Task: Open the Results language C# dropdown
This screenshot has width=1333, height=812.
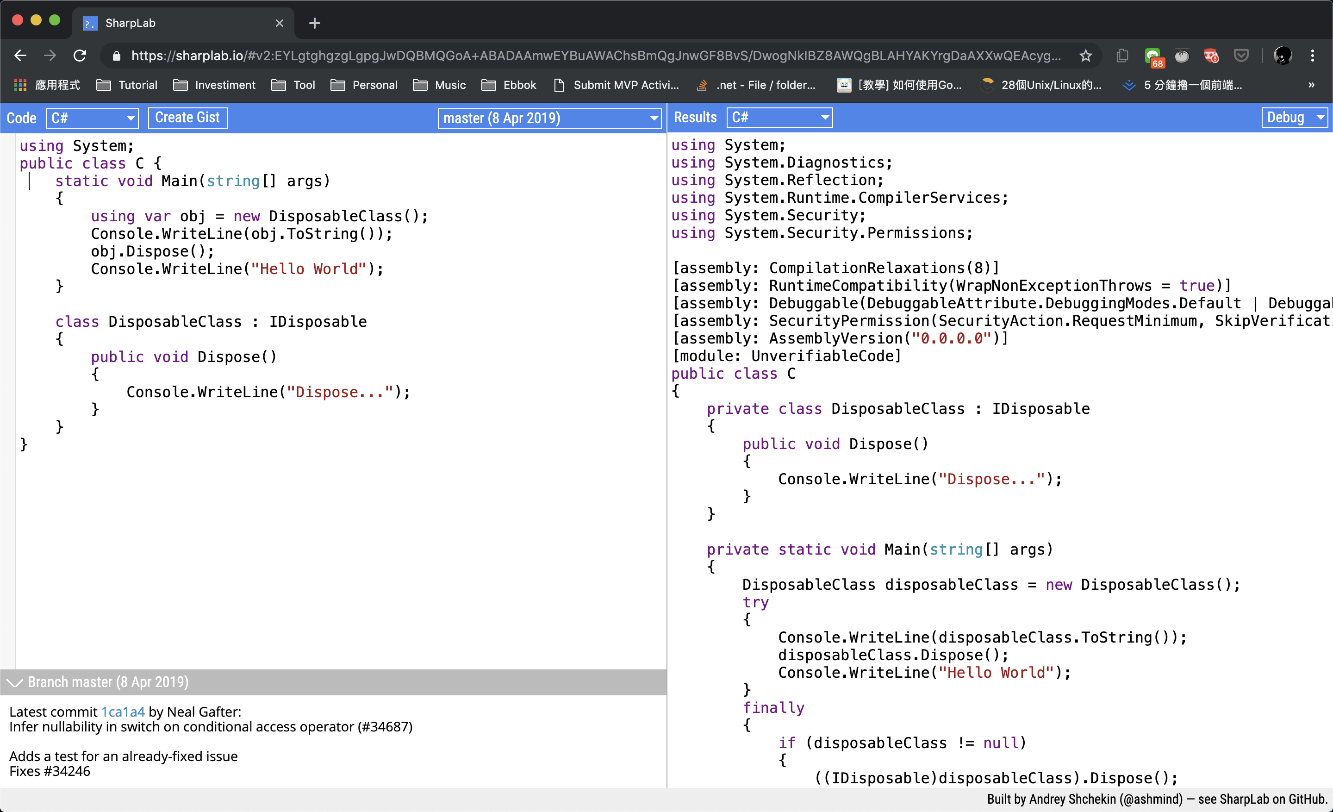Action: (779, 118)
